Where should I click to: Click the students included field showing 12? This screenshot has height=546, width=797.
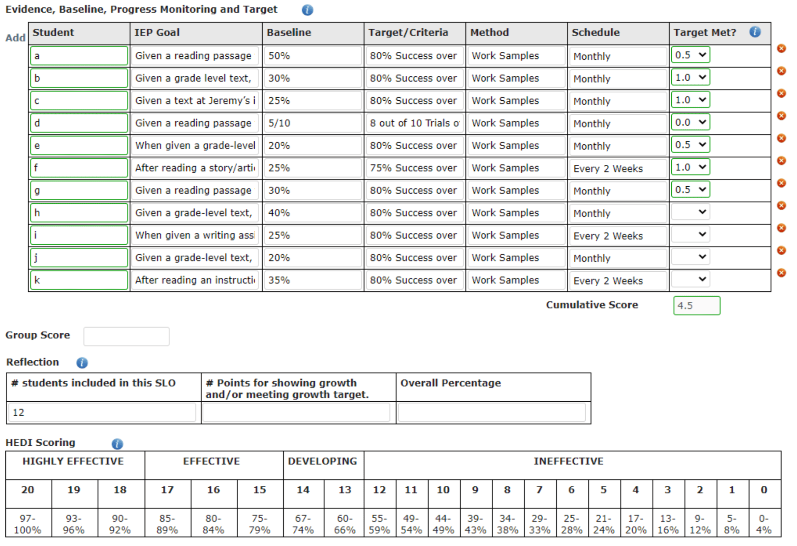point(102,412)
